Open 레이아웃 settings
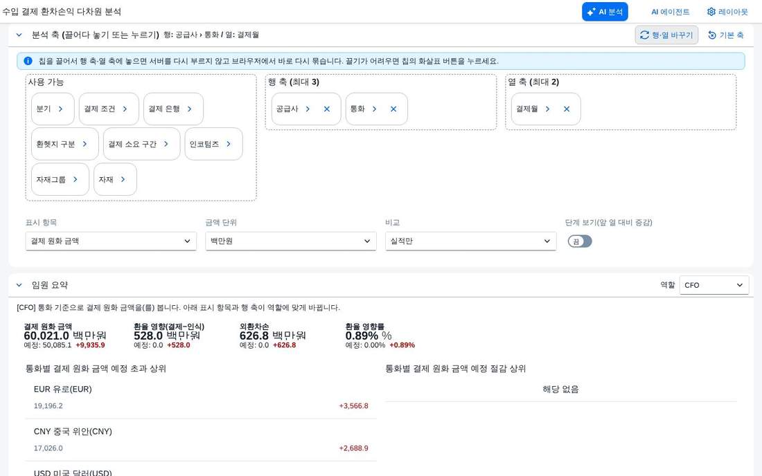This screenshot has height=476, width=762. point(727,12)
